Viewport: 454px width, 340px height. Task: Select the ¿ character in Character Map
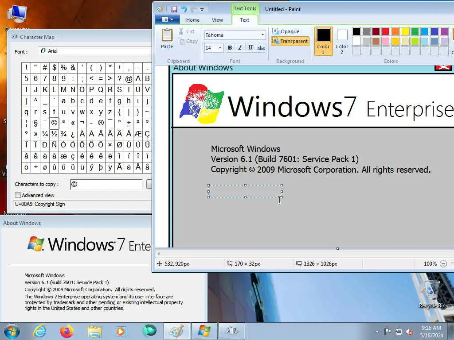(73, 134)
